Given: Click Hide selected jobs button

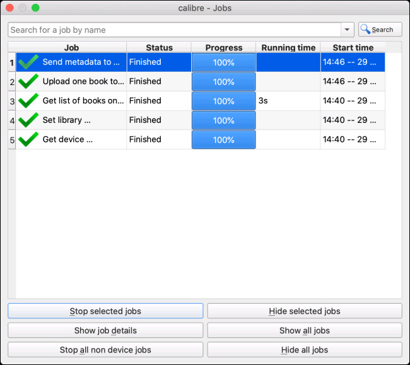Looking at the screenshot, I should (x=305, y=311).
